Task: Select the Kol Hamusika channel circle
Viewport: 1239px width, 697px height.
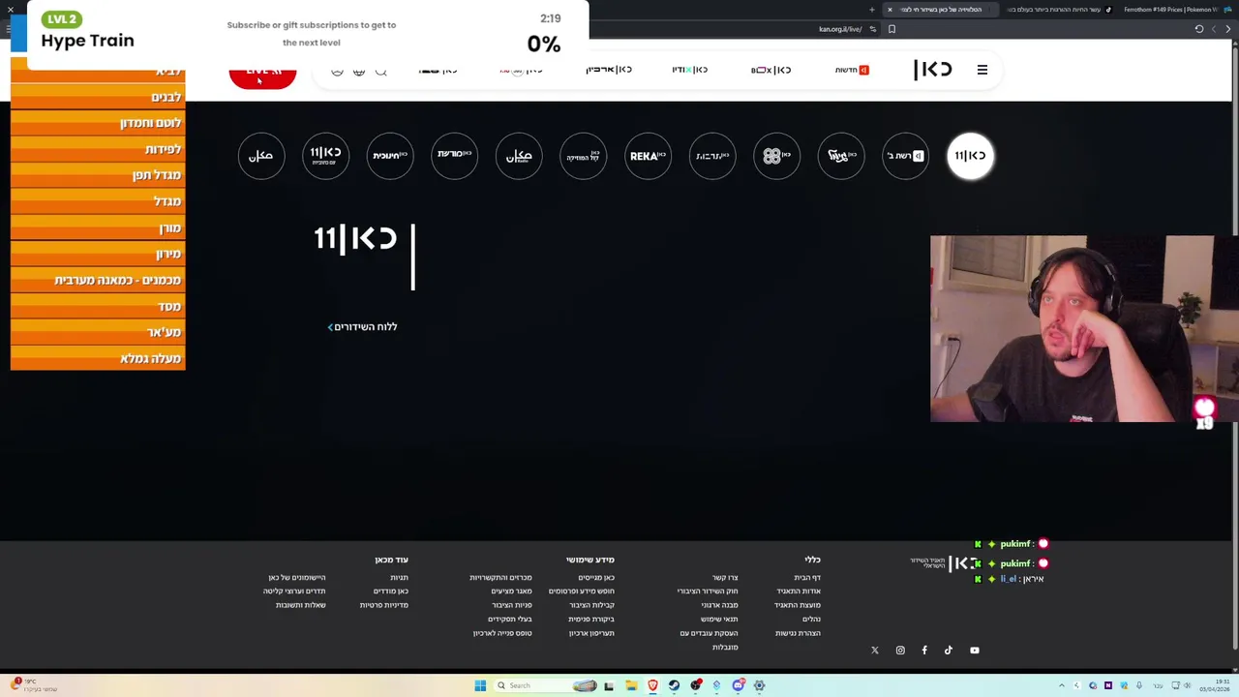Action: (583, 156)
